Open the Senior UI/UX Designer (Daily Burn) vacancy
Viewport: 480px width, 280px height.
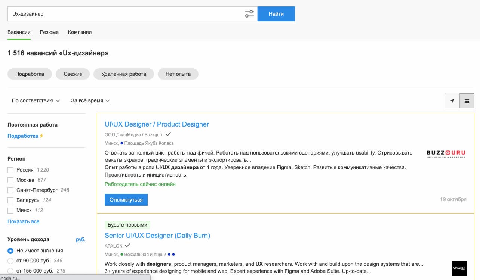[157, 235]
